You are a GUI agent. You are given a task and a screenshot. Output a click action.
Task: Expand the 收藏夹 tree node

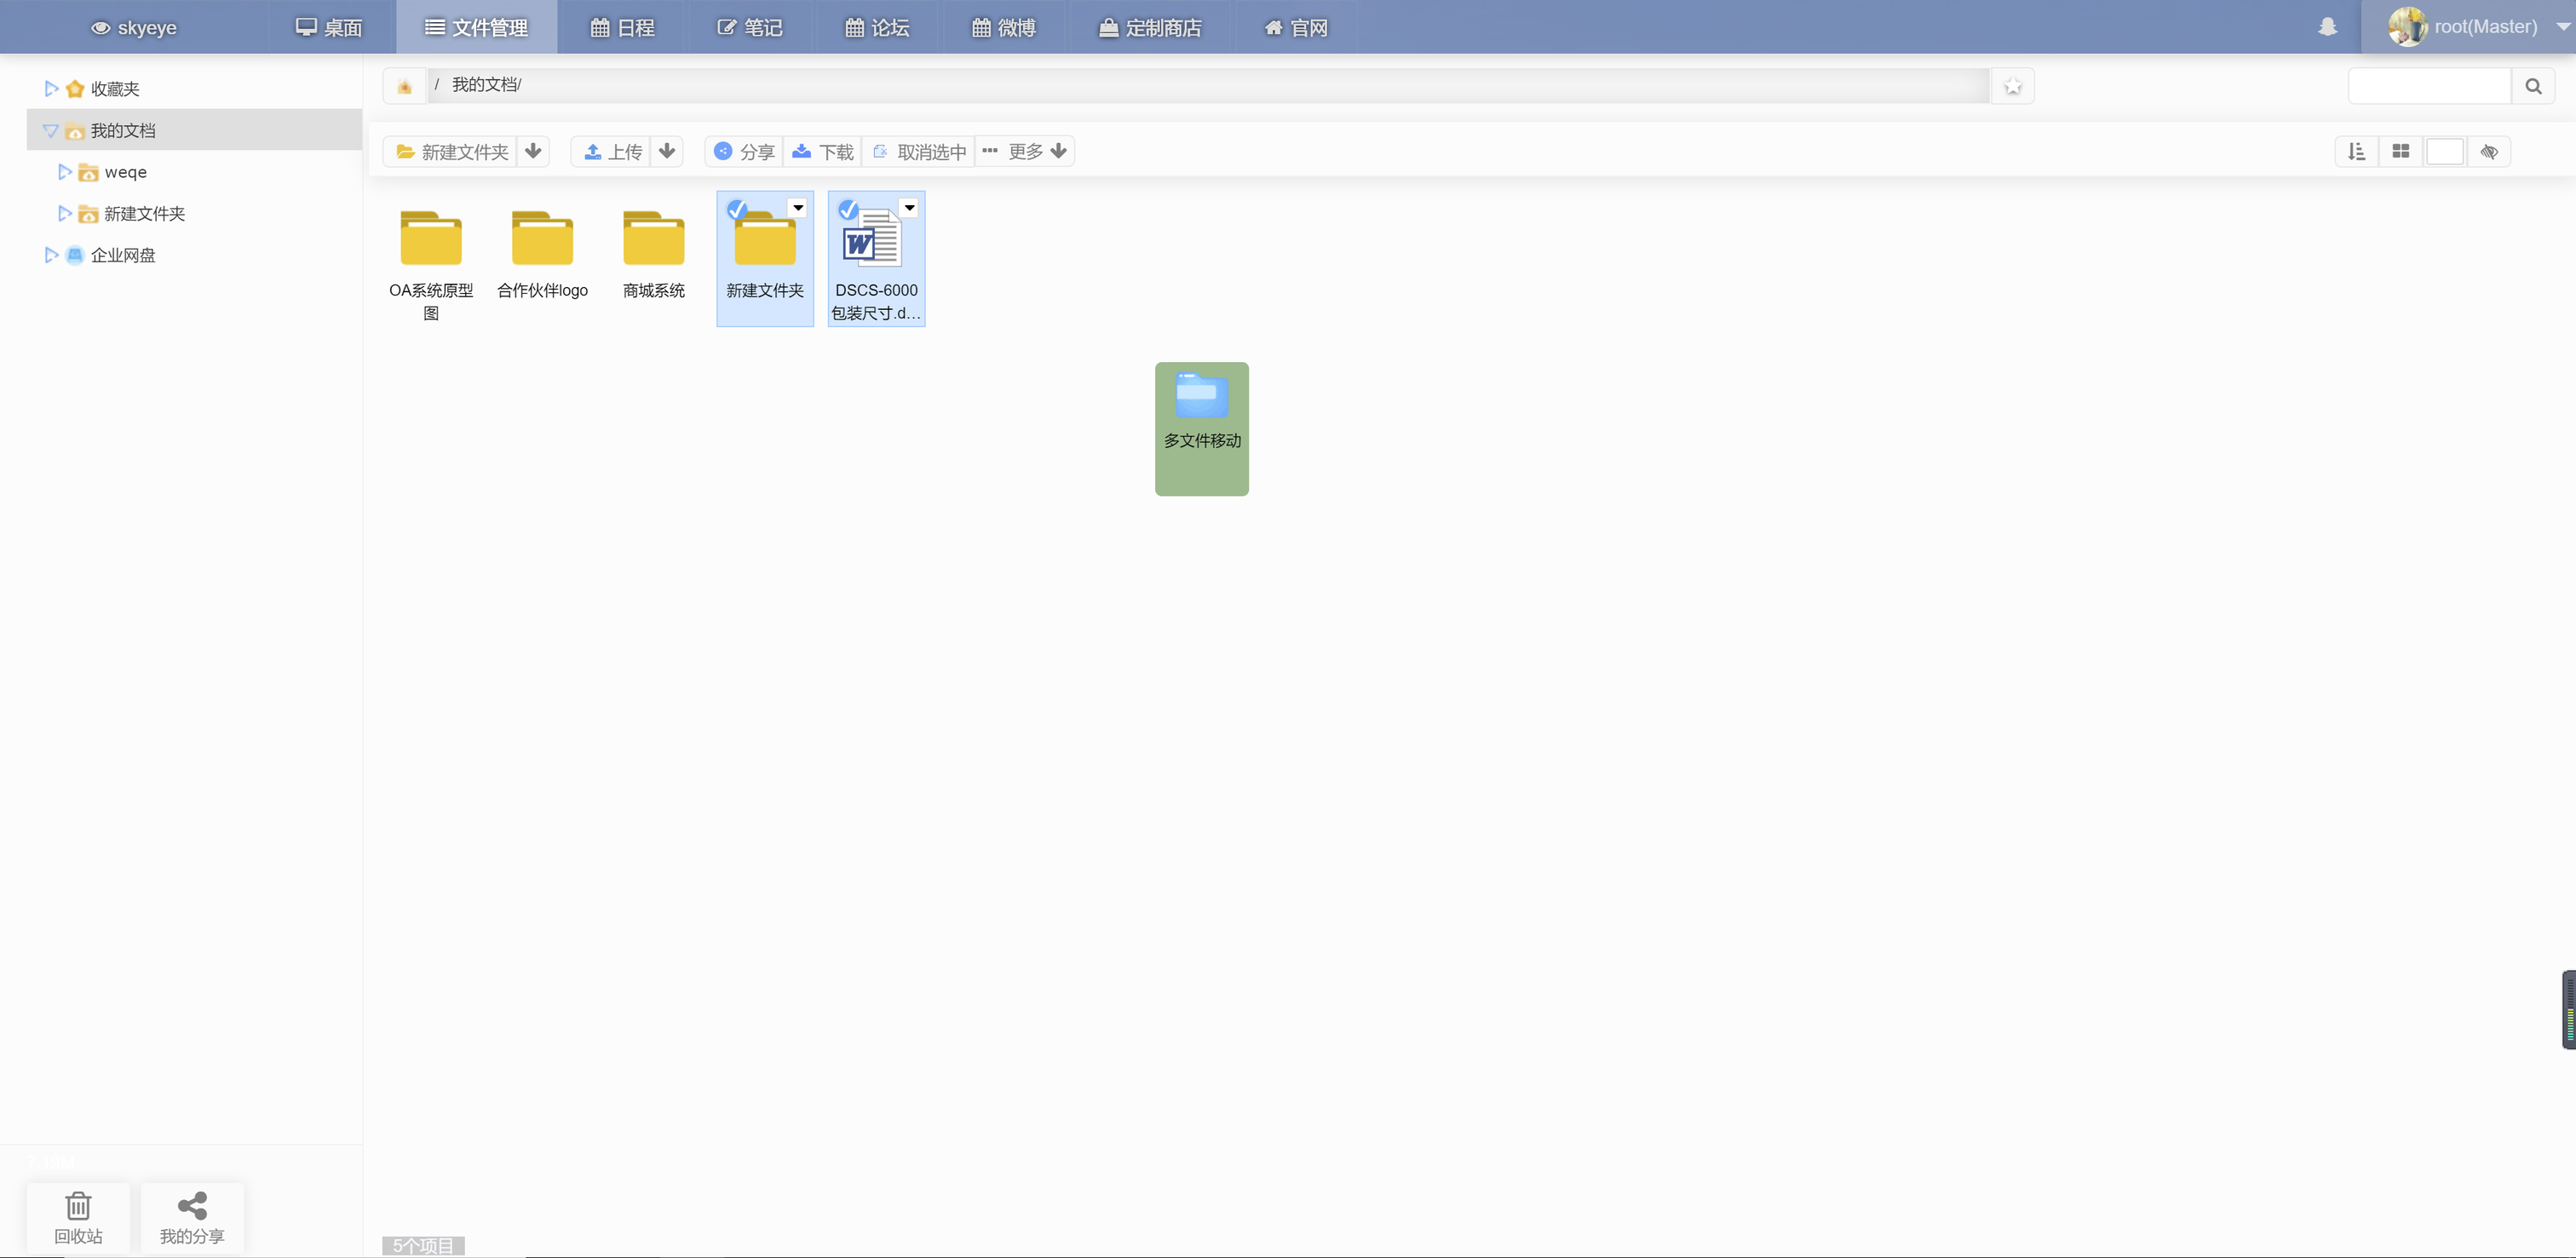point(51,89)
